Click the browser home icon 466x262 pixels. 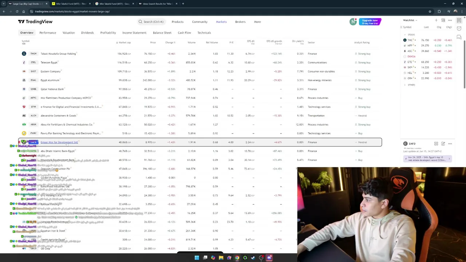click(24, 11)
